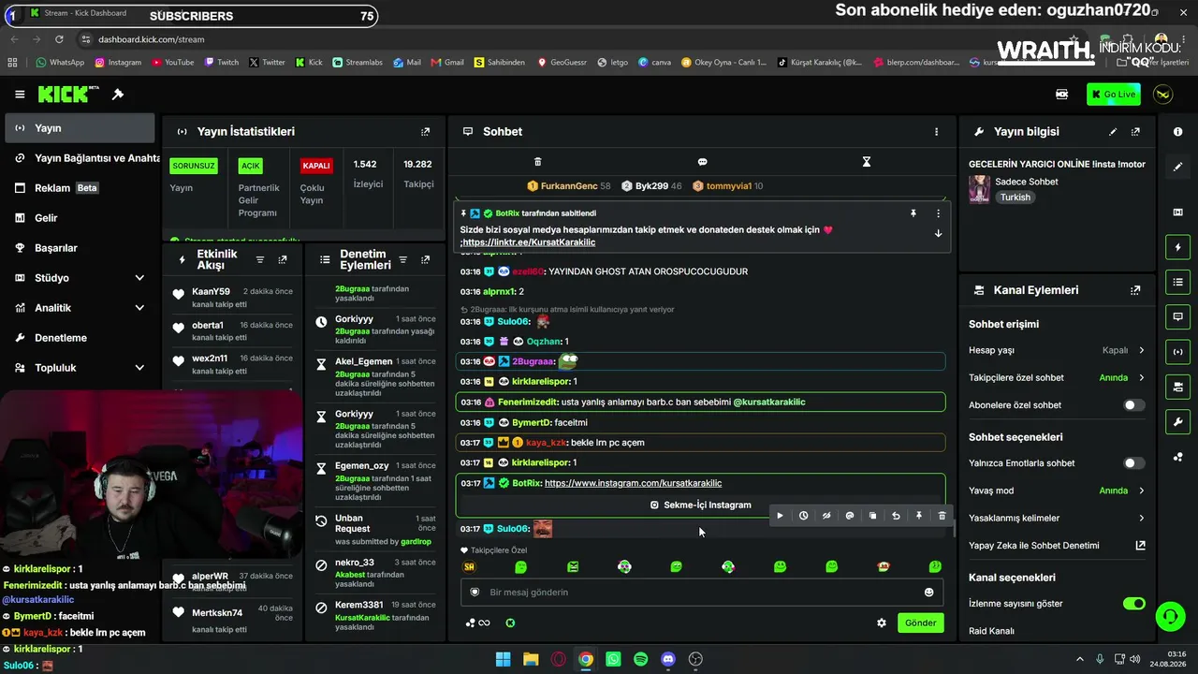Open the hamburger menu beside Kick logo

pos(20,95)
